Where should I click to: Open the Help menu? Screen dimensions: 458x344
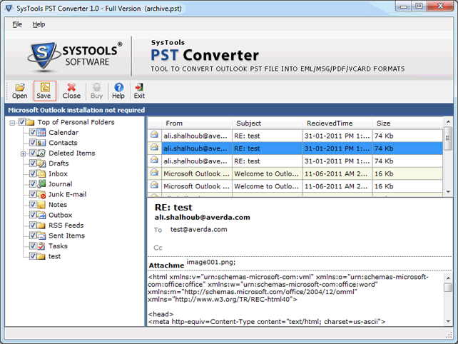click(39, 24)
